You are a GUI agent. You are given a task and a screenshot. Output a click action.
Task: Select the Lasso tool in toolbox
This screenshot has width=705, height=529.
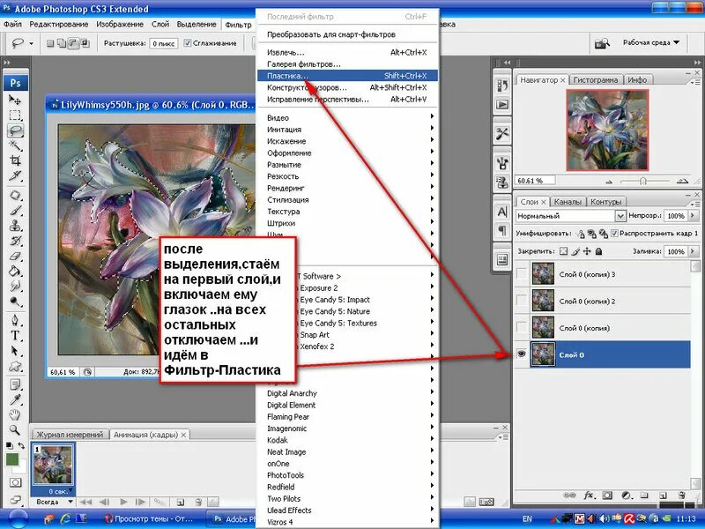(15, 130)
